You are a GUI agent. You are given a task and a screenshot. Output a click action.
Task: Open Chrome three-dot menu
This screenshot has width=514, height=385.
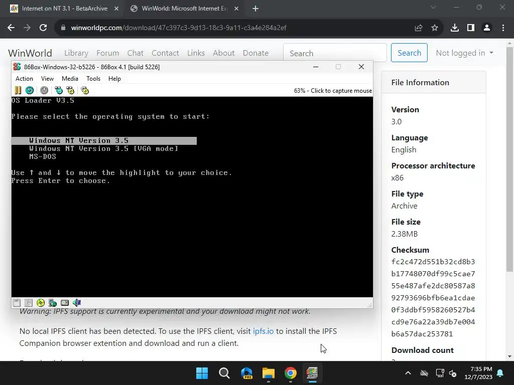(x=503, y=28)
